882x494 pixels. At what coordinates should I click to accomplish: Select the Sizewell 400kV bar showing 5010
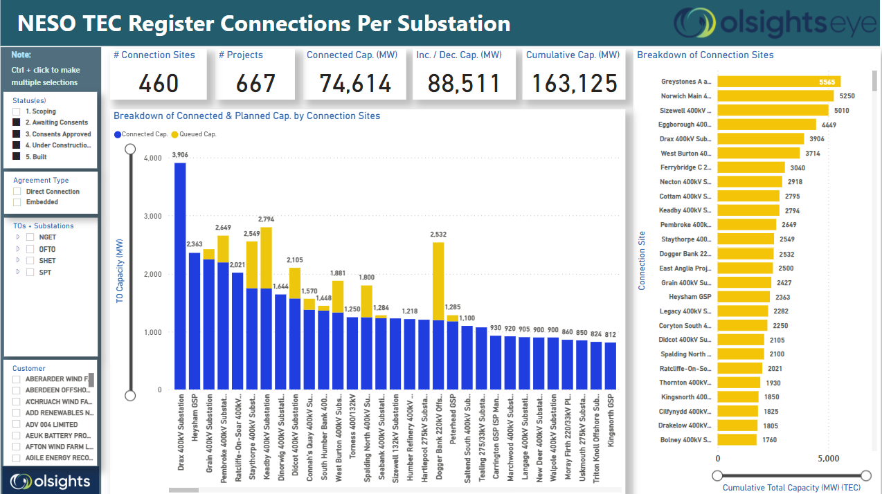(773, 110)
